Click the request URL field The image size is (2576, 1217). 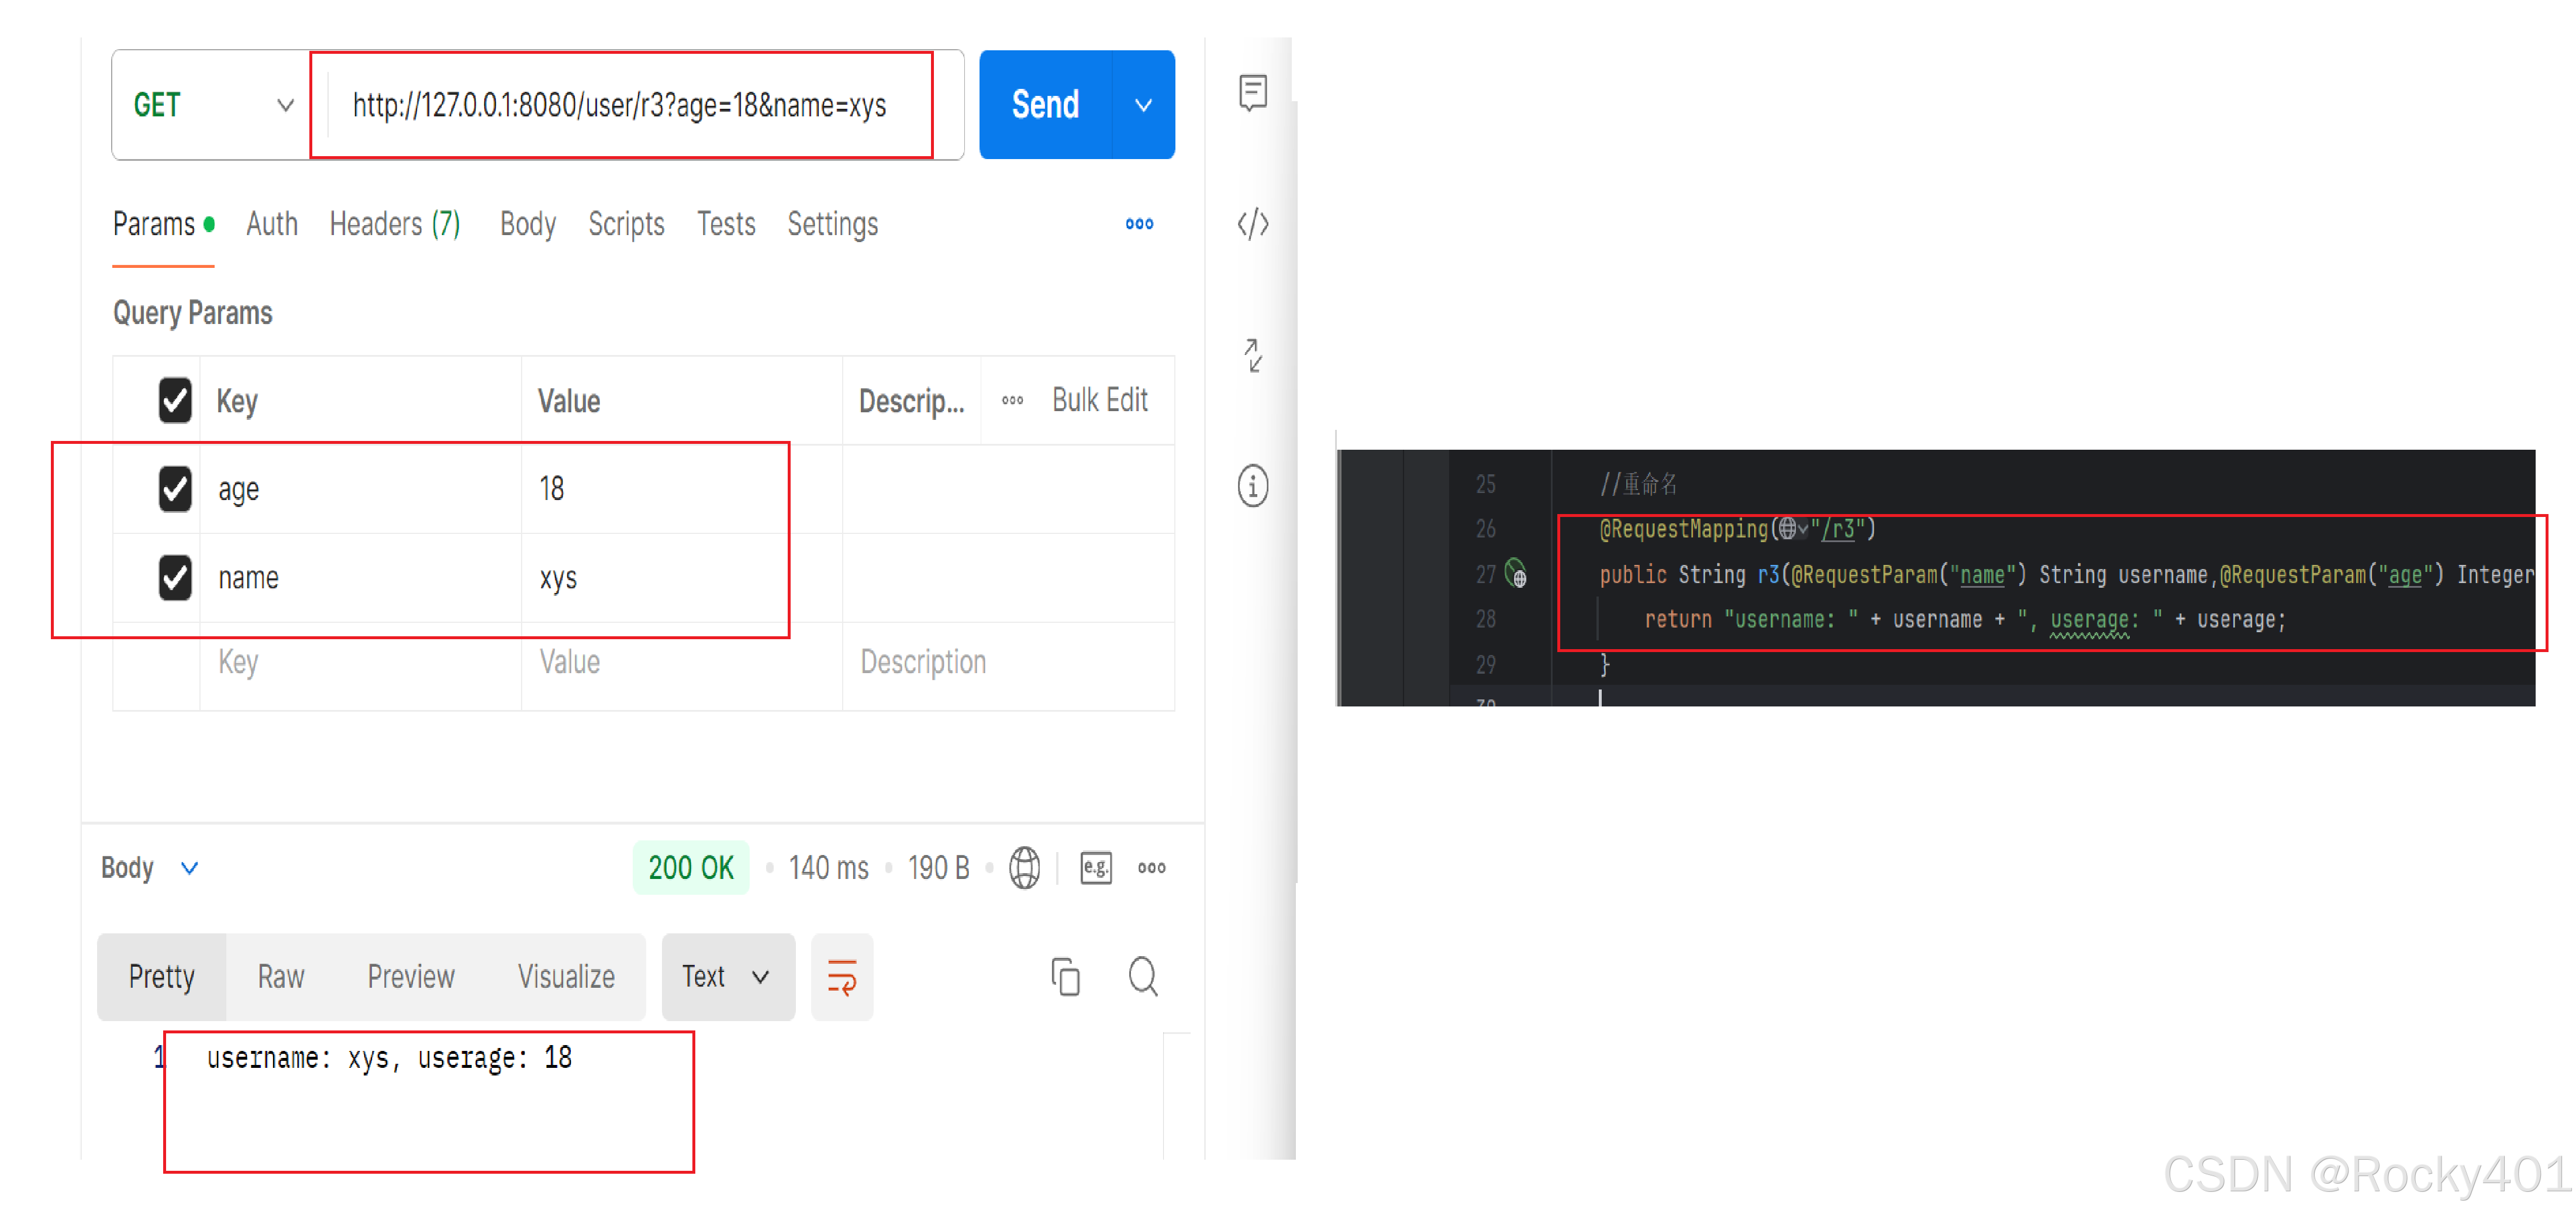[619, 105]
